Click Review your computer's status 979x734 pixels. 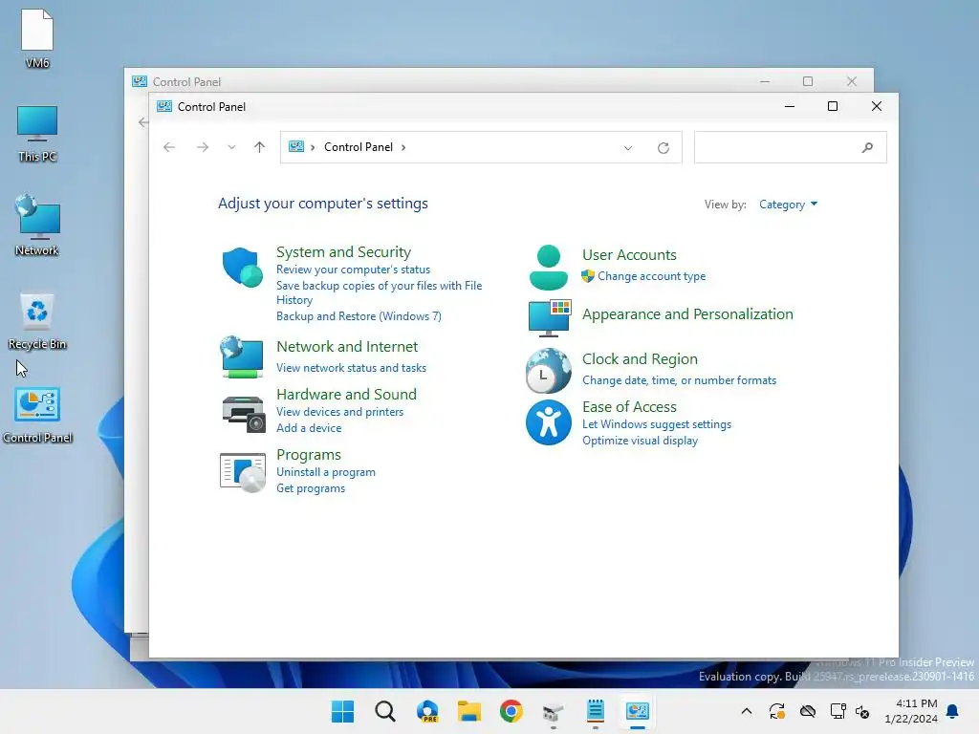tap(353, 270)
